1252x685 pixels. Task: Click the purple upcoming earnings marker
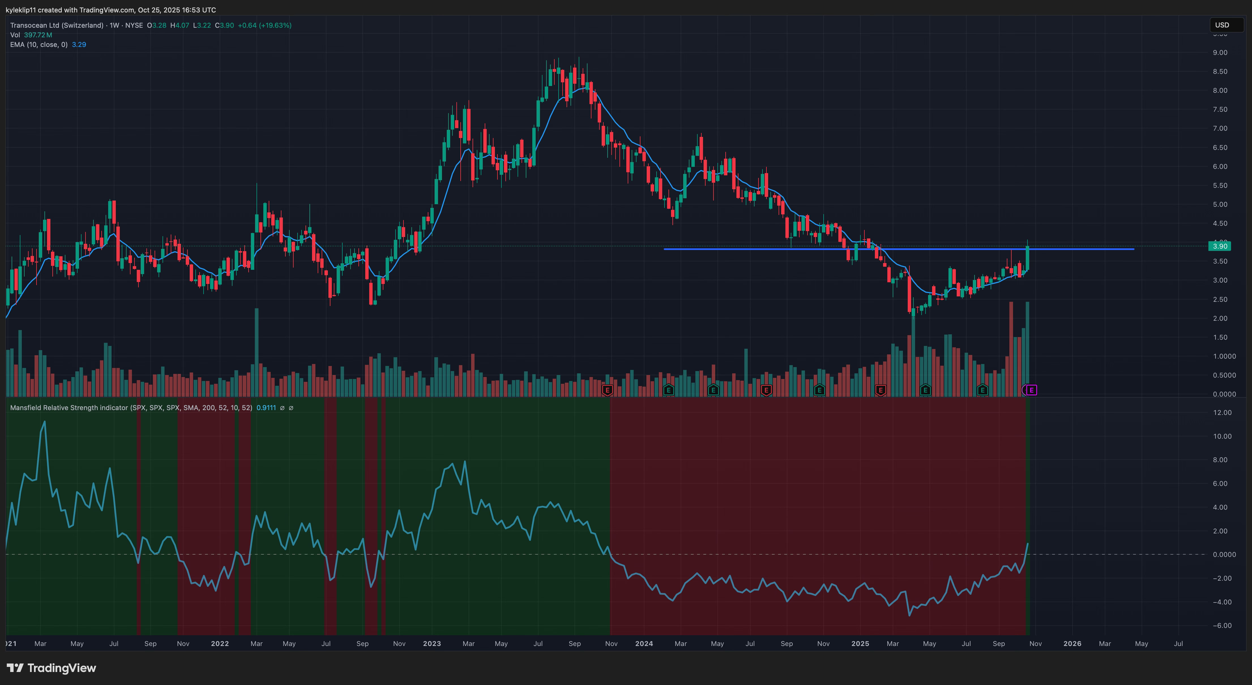click(1031, 390)
